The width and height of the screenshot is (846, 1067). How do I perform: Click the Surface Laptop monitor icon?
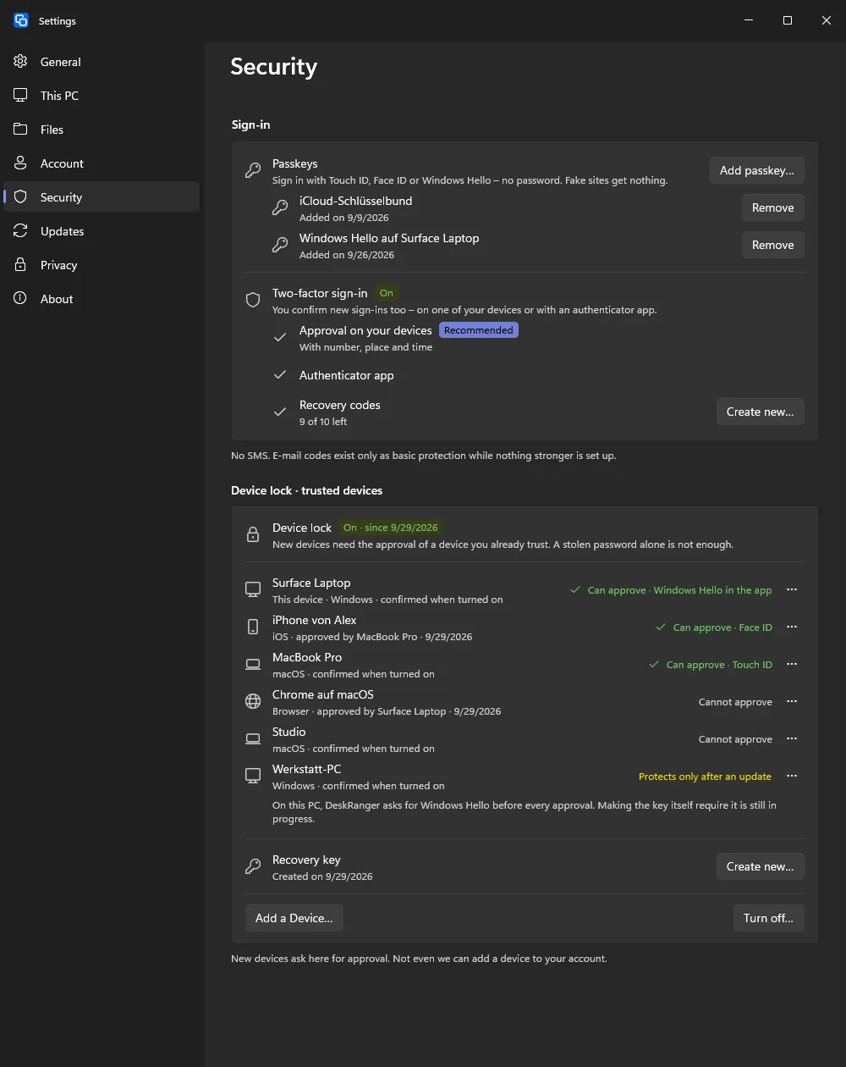[253, 589]
